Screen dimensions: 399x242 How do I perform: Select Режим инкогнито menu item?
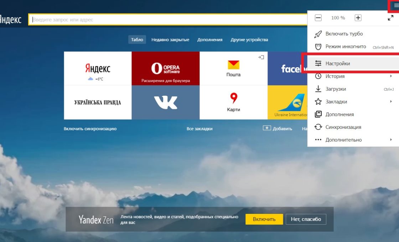[x=353, y=47]
